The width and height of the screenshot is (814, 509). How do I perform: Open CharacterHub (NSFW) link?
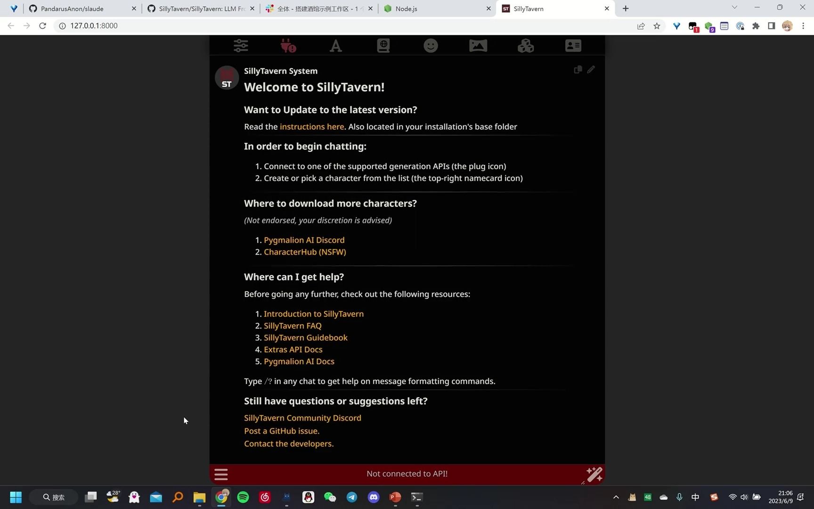click(x=305, y=252)
